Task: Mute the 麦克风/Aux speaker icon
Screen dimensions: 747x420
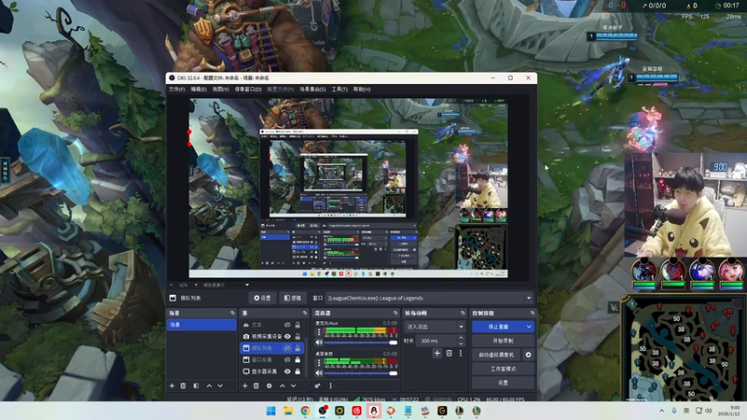Action: (318, 343)
